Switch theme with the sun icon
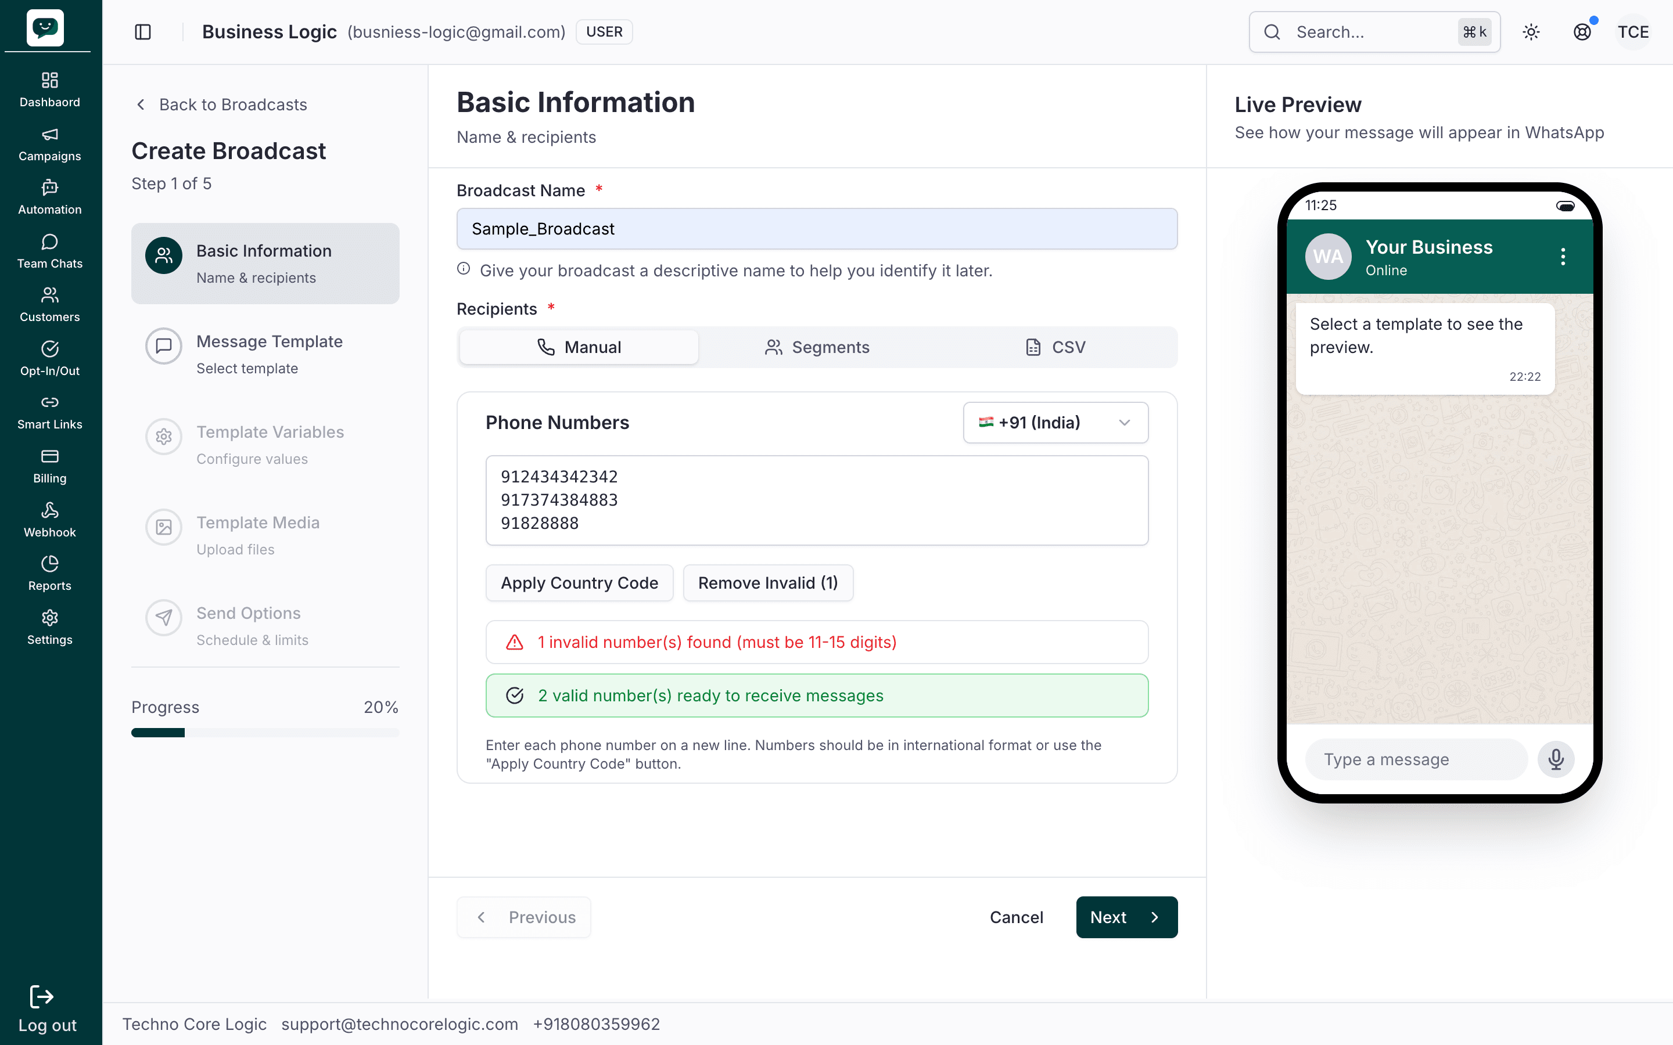Screen dimensions: 1673x1045 point(1531,32)
